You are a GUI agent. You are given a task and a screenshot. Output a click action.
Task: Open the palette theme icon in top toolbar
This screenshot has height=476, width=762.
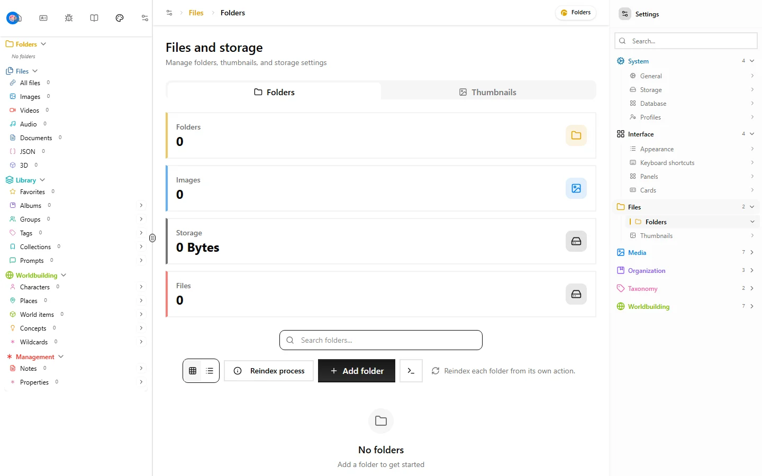click(x=120, y=18)
